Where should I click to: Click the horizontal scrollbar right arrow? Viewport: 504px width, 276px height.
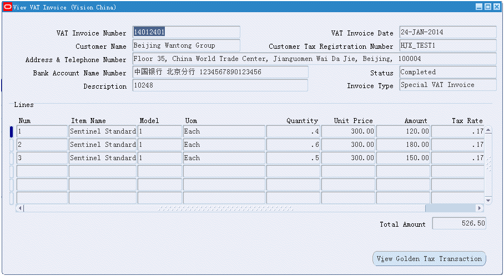480,208
